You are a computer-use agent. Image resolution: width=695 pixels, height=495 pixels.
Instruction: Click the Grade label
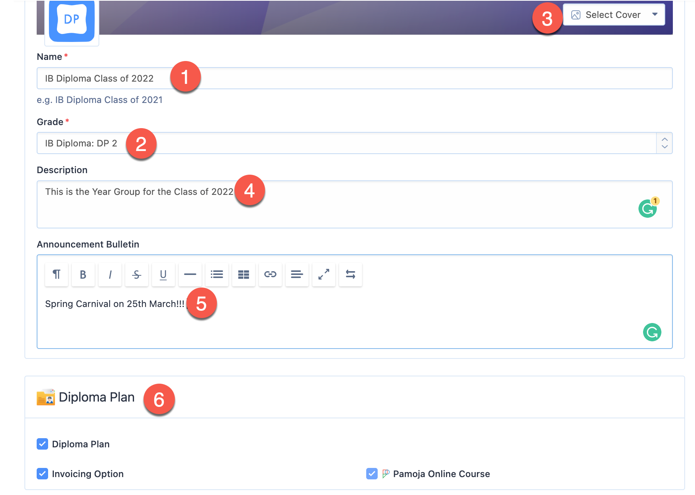click(x=50, y=122)
